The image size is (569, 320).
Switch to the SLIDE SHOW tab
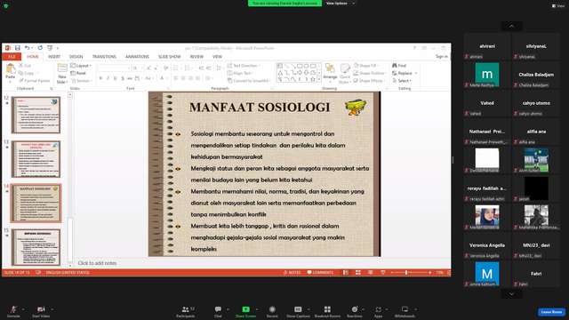point(170,57)
